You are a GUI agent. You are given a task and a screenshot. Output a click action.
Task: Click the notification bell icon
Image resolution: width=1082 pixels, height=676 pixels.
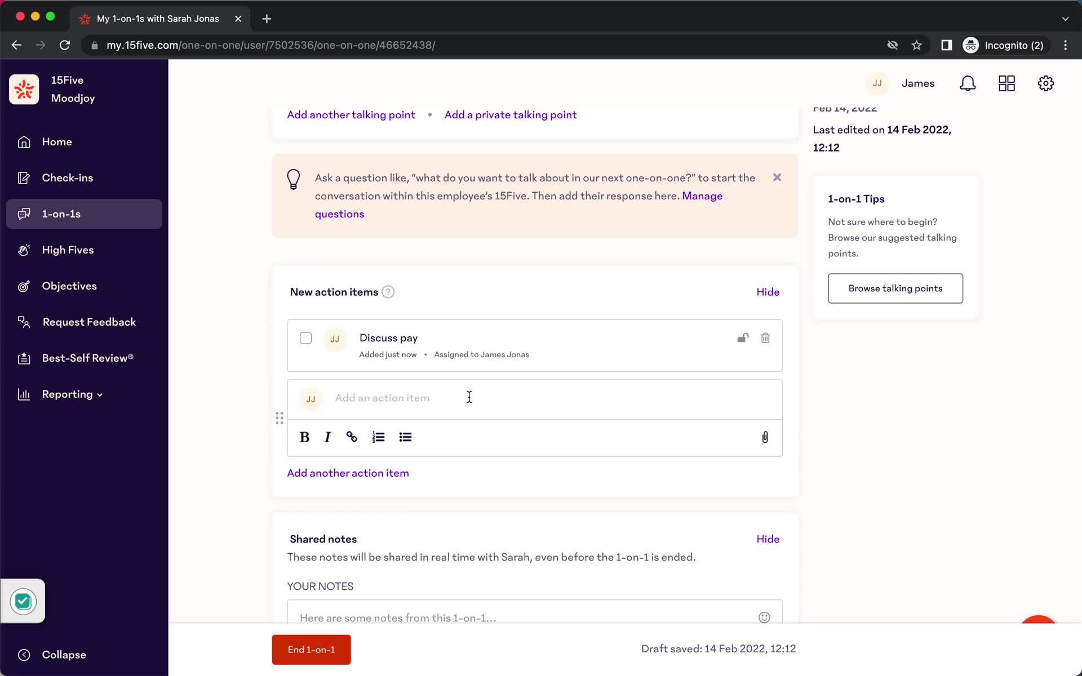[969, 83]
